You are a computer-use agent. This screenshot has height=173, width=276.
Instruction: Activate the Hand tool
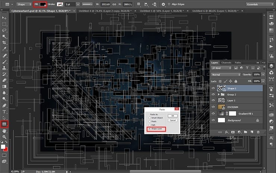coord(5,131)
